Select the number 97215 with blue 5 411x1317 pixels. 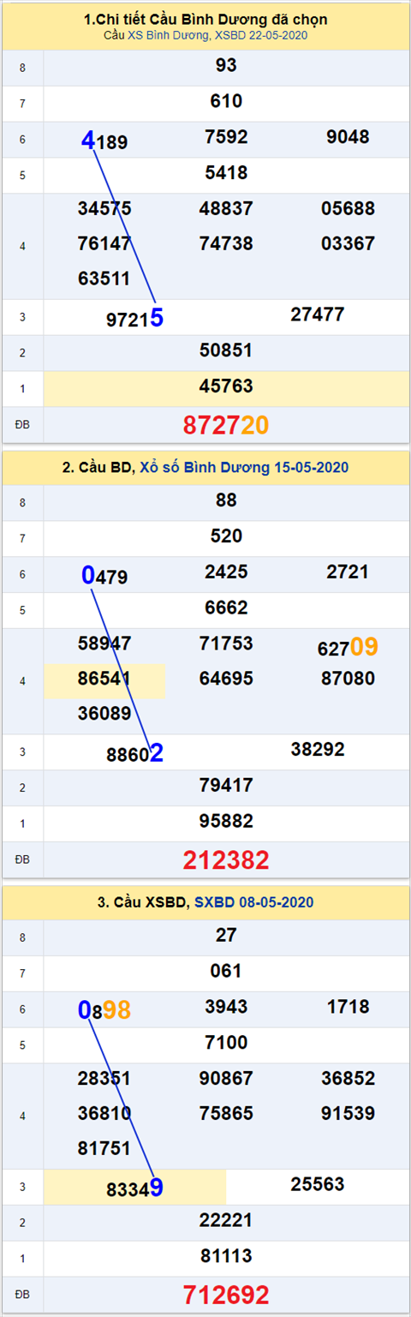[134, 319]
